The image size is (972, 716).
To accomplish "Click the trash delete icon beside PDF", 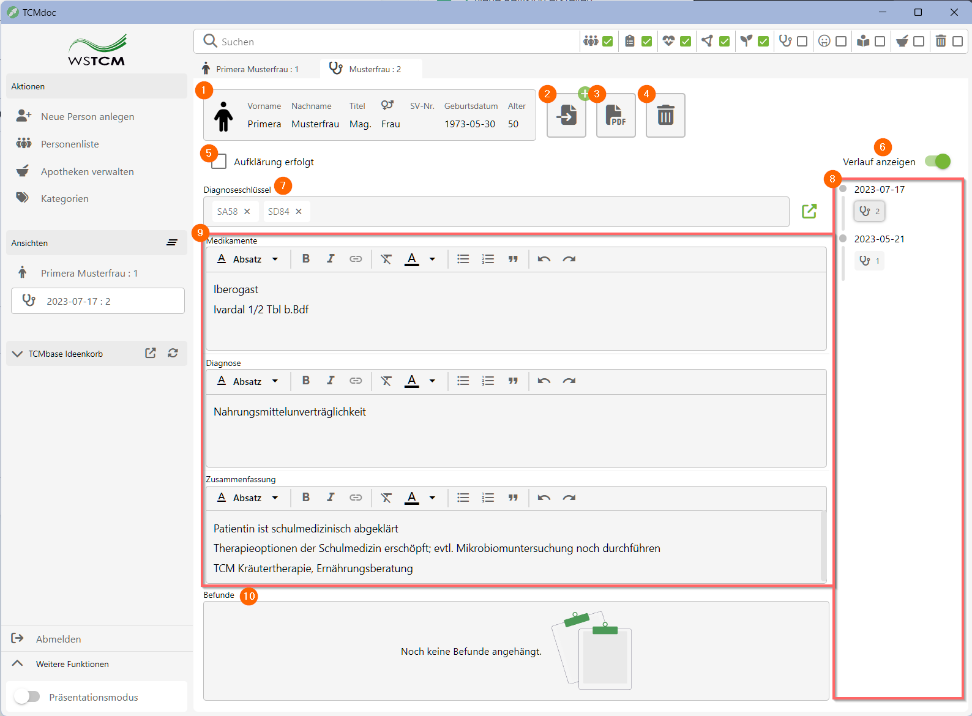I will pyautogui.click(x=665, y=115).
